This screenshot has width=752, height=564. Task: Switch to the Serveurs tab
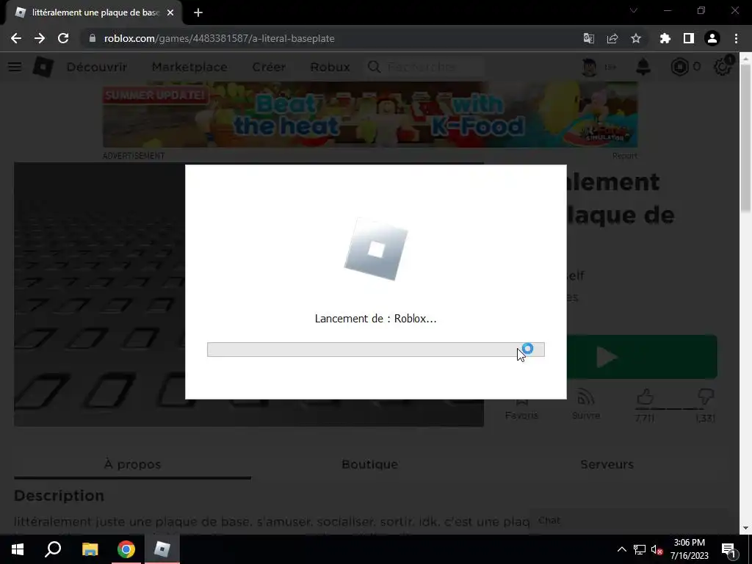(x=607, y=464)
